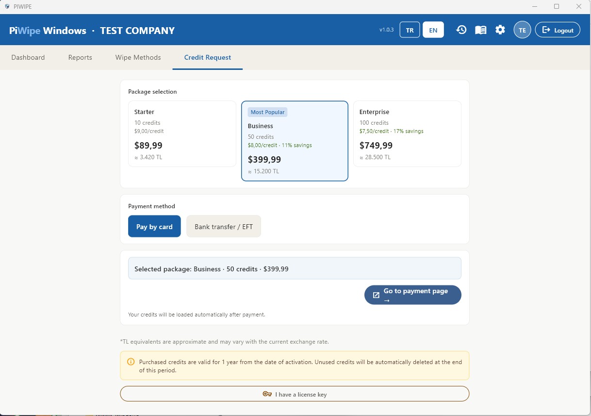The width and height of the screenshot is (591, 416).
Task: Switch interface language to TR
Action: point(409,29)
